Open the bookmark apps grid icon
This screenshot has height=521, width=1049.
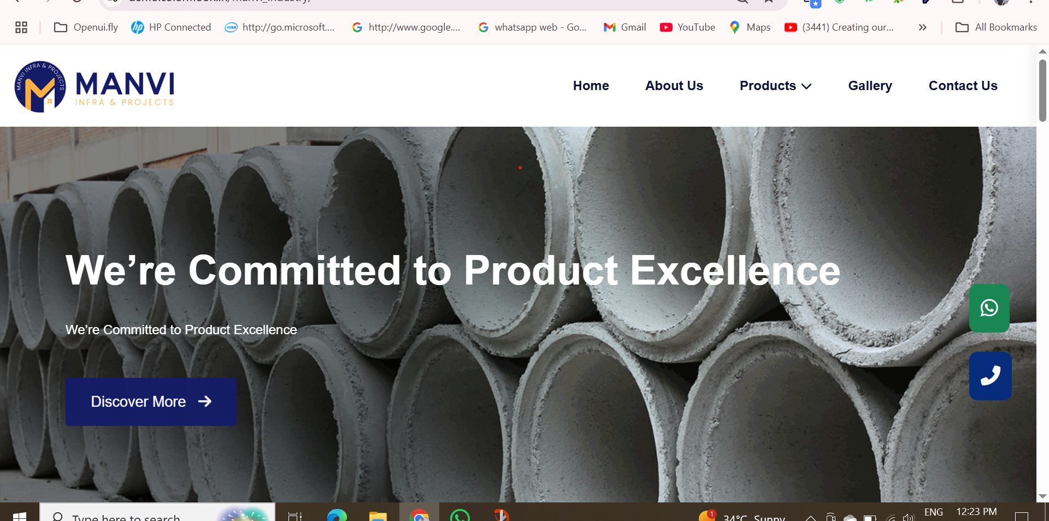coord(21,27)
